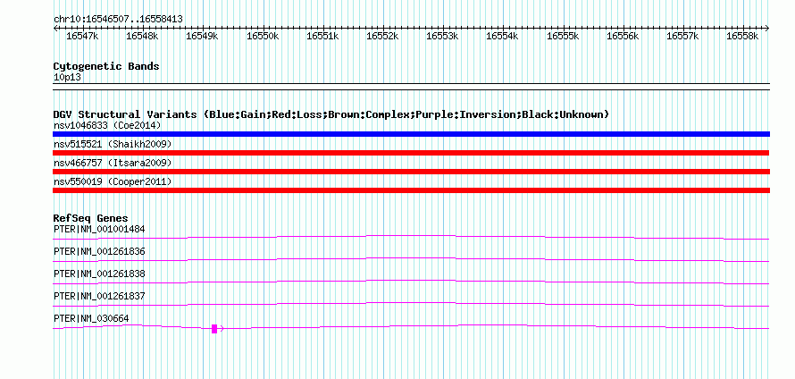Click the intron line of PTER|NM_001001484
Image resolution: width=795 pixels, height=379 pixels.
click(411, 237)
